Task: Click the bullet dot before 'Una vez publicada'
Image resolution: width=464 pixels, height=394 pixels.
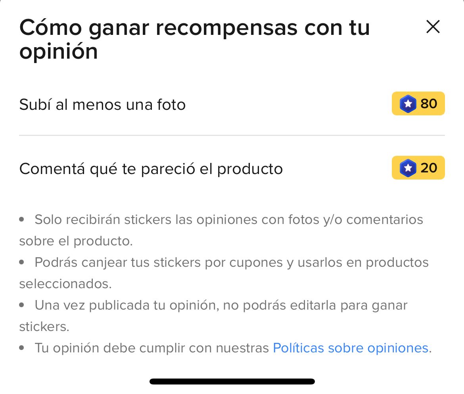Action: [x=22, y=305]
